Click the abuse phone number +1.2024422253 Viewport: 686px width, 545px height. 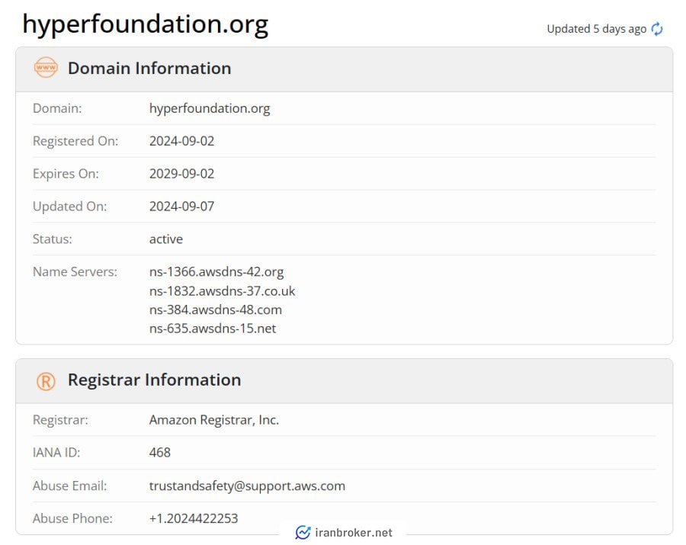194,518
